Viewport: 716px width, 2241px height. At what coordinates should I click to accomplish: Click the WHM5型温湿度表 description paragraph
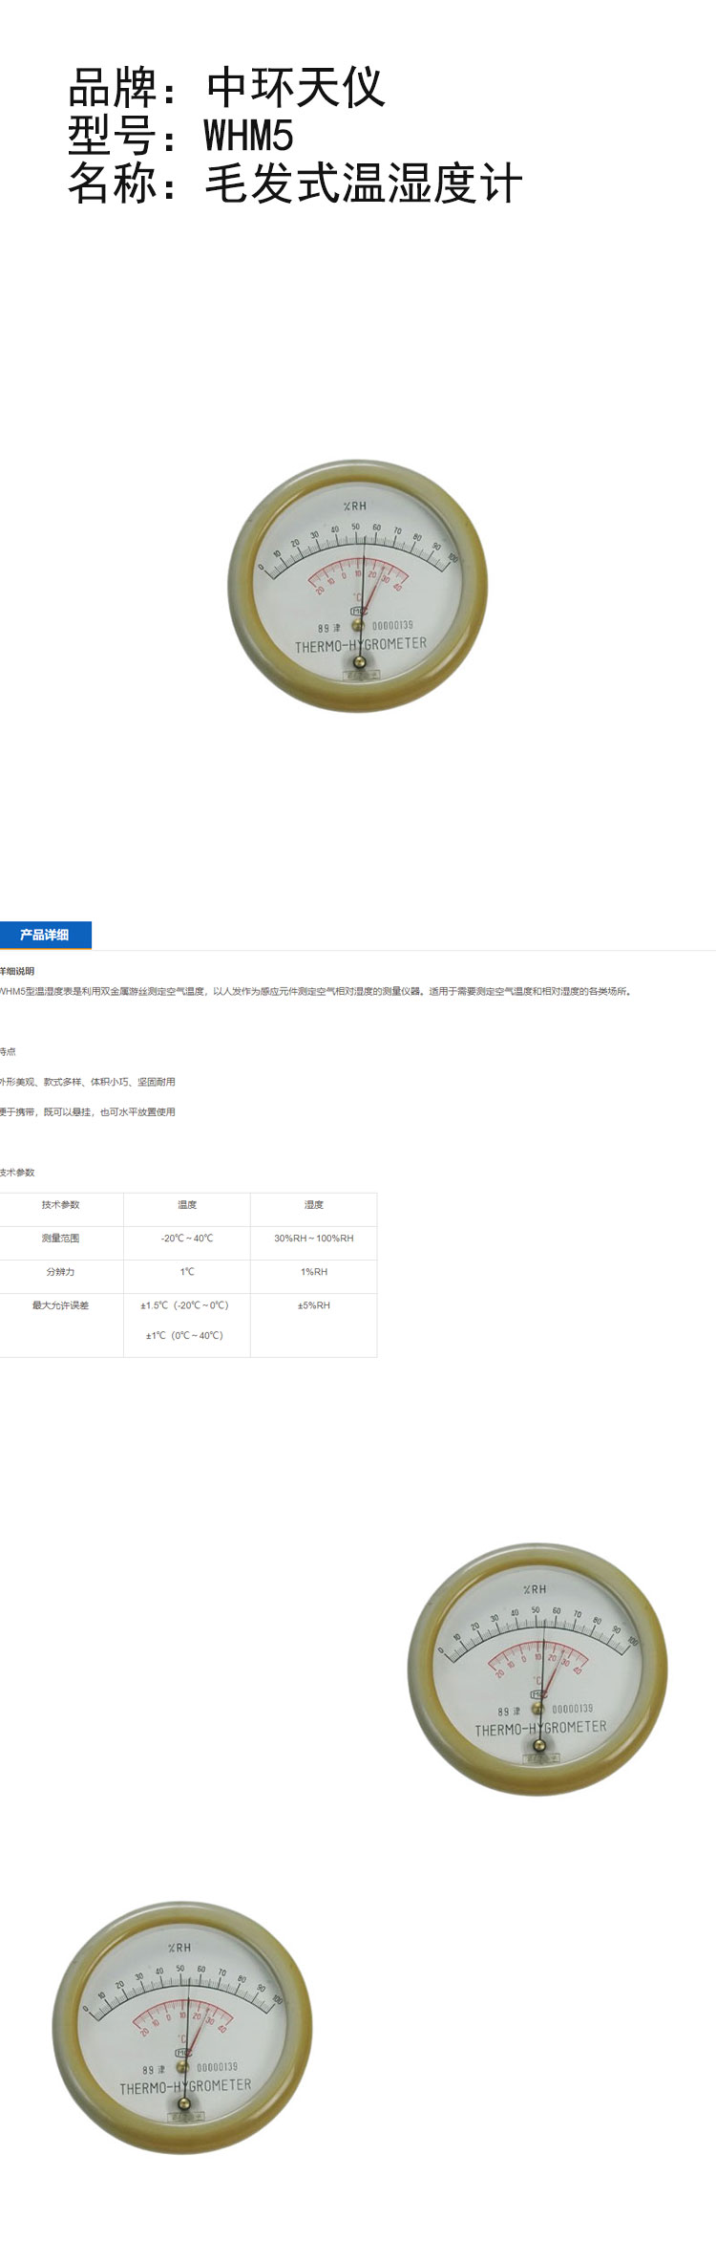point(316,991)
